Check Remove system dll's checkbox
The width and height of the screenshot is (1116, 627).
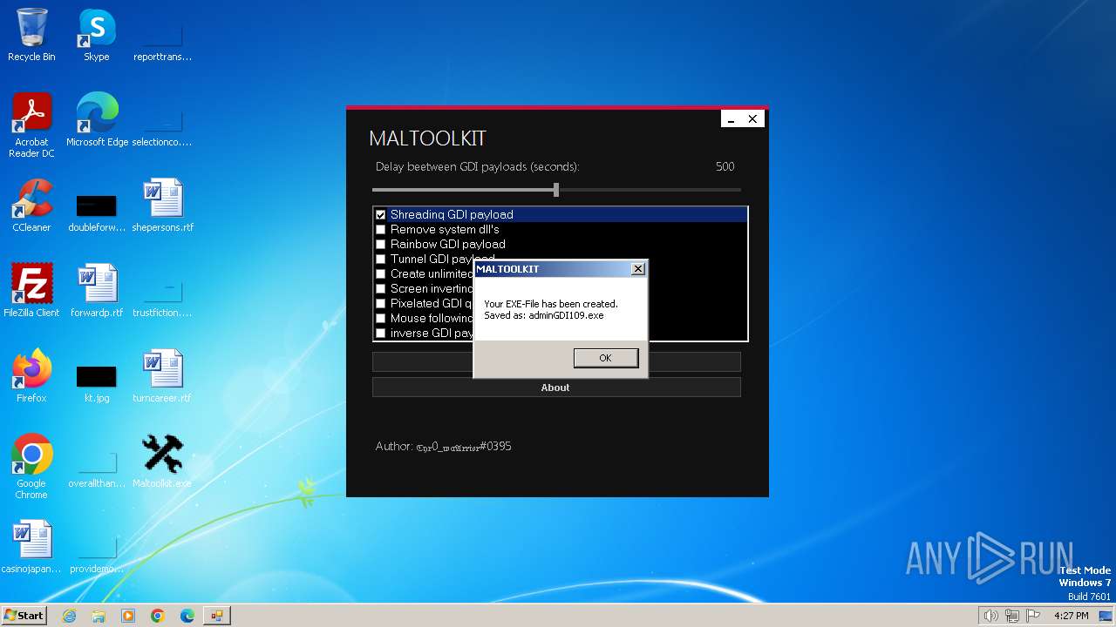(380, 229)
